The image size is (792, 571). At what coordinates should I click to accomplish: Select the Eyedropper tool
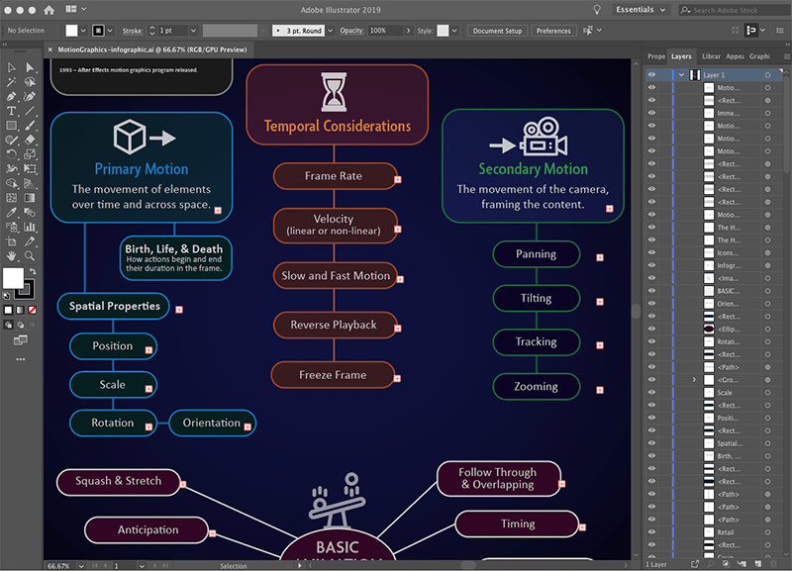pos(12,212)
